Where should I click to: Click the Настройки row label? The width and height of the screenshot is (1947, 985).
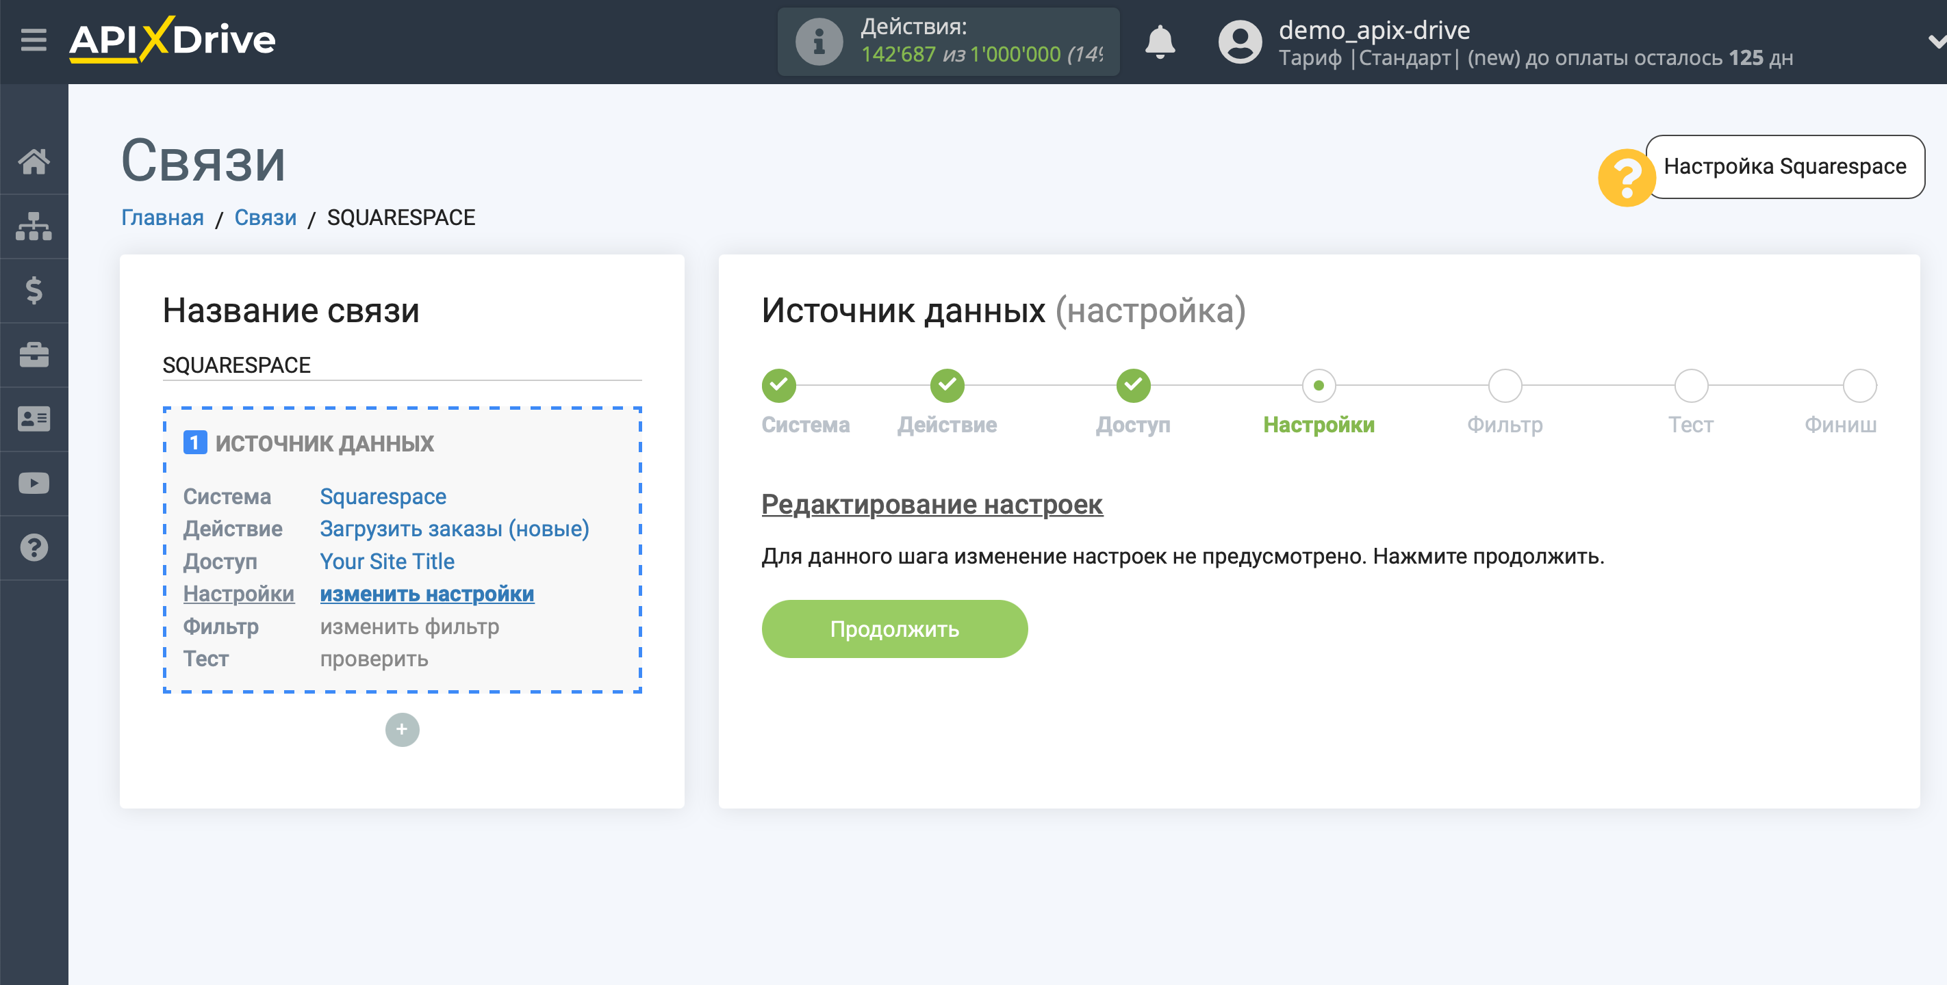(239, 594)
